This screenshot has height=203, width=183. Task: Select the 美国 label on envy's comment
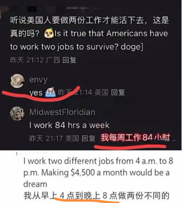tap(101, 92)
